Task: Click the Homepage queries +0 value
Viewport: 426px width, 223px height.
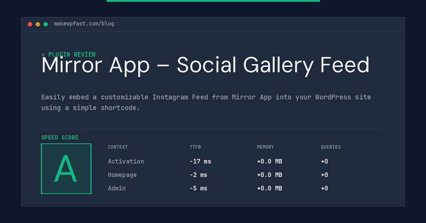Action: [324, 175]
